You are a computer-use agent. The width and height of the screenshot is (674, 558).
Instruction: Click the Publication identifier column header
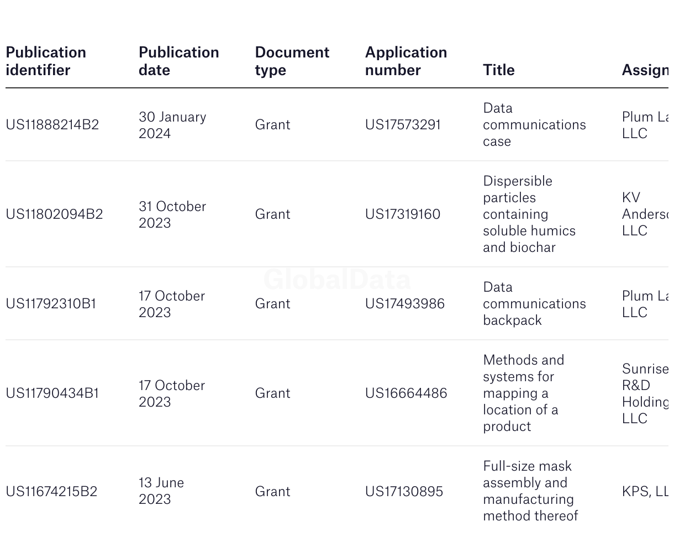pos(46,61)
